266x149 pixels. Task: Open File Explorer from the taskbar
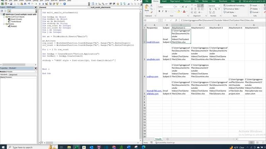pyautogui.click(x=69, y=147)
